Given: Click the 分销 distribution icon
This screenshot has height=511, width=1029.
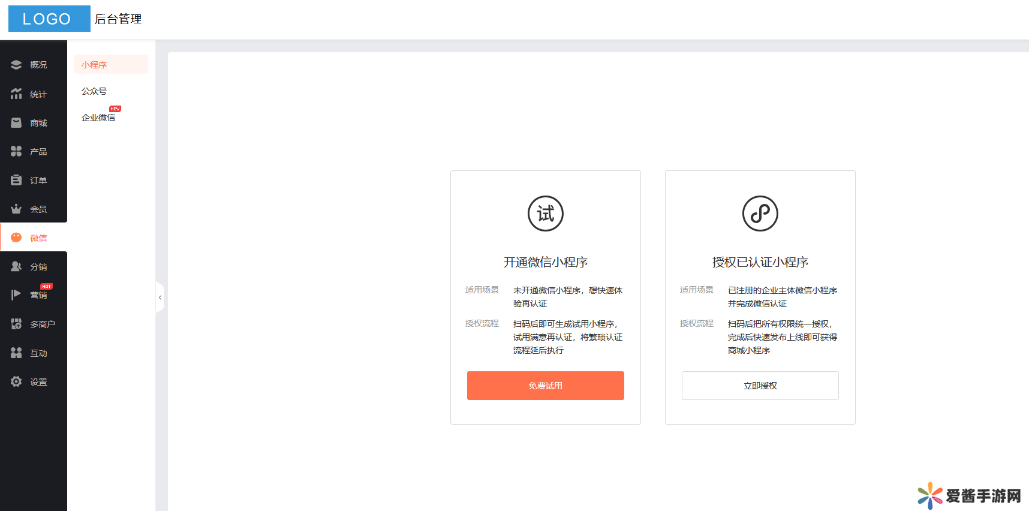Looking at the screenshot, I should (x=16, y=266).
